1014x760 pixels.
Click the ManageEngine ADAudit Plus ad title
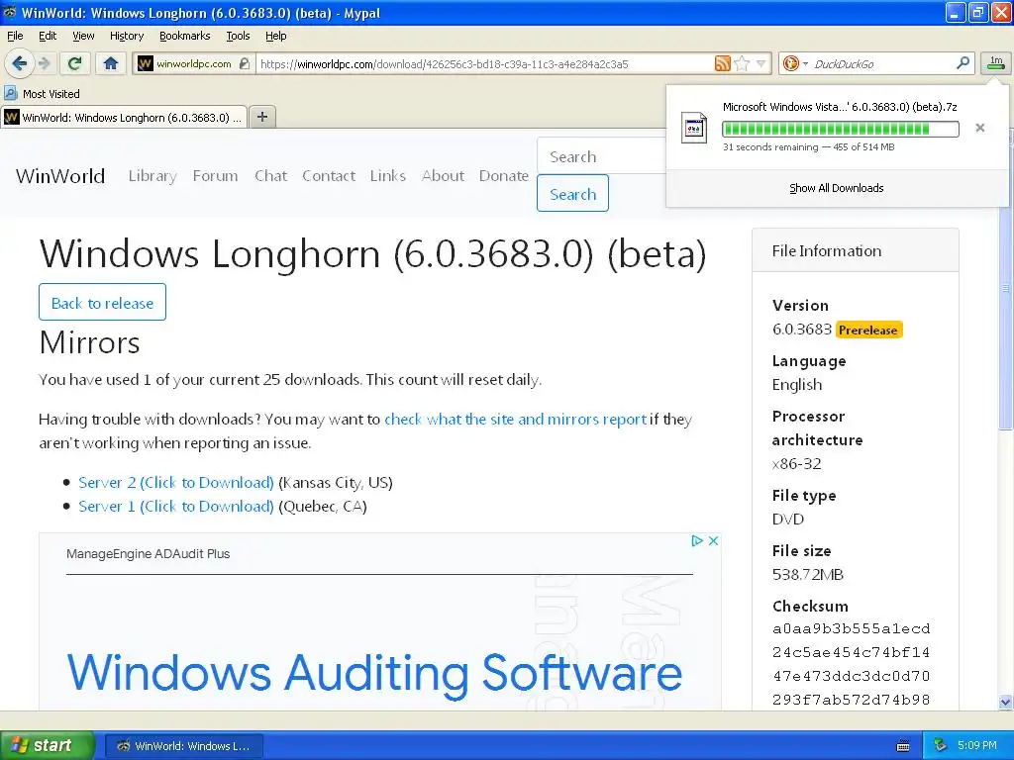[149, 554]
